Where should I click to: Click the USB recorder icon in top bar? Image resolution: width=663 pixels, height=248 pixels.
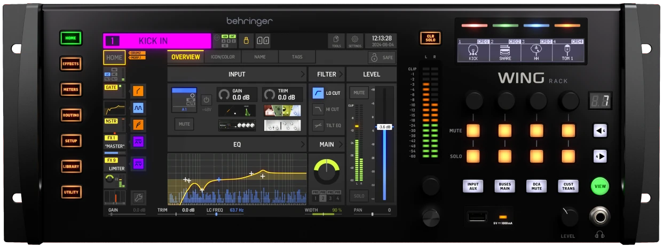246,41
